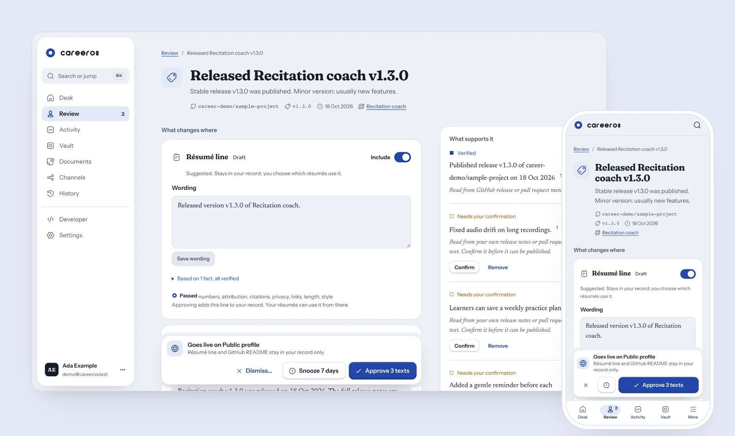Image resolution: width=735 pixels, height=436 pixels.
Task: Go to Documents in the sidebar
Action: tap(85, 162)
